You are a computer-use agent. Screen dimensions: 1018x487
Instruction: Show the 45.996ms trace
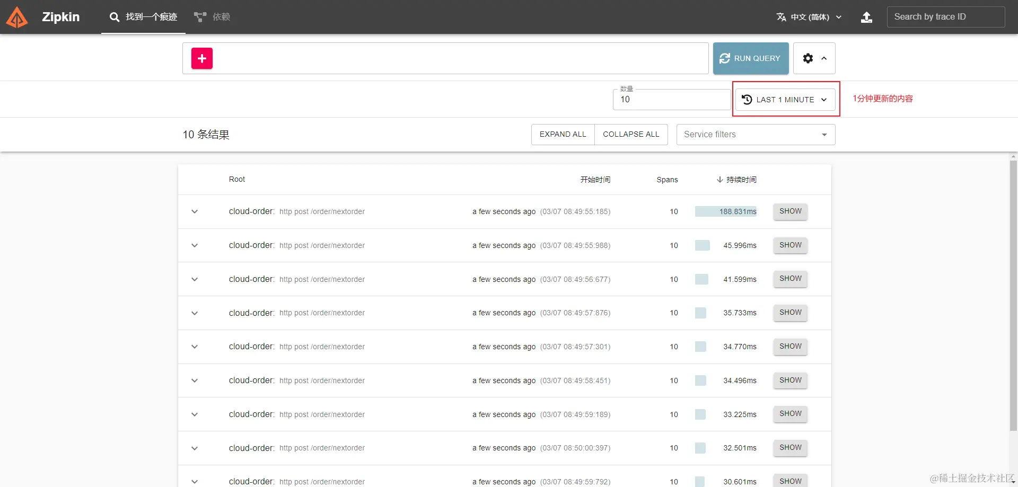pyautogui.click(x=791, y=245)
